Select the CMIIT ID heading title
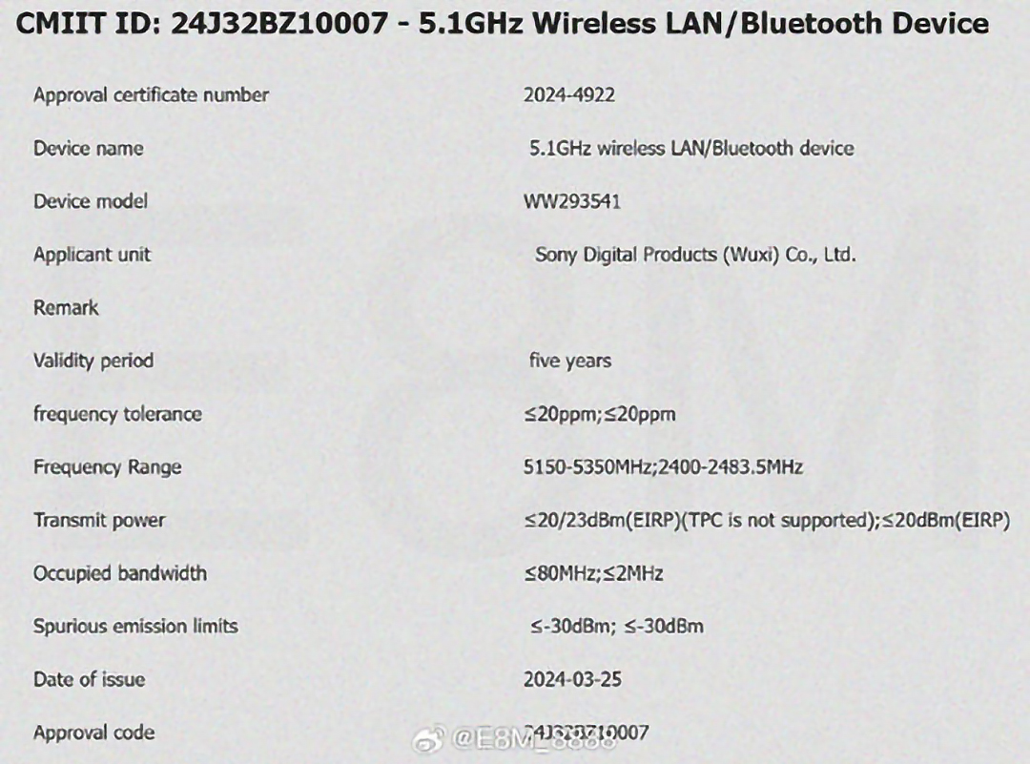 [x=503, y=24]
